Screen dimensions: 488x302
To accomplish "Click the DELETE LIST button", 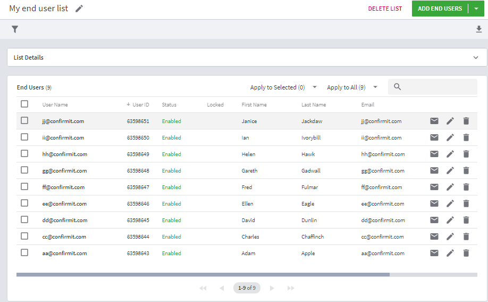I will pos(385,9).
